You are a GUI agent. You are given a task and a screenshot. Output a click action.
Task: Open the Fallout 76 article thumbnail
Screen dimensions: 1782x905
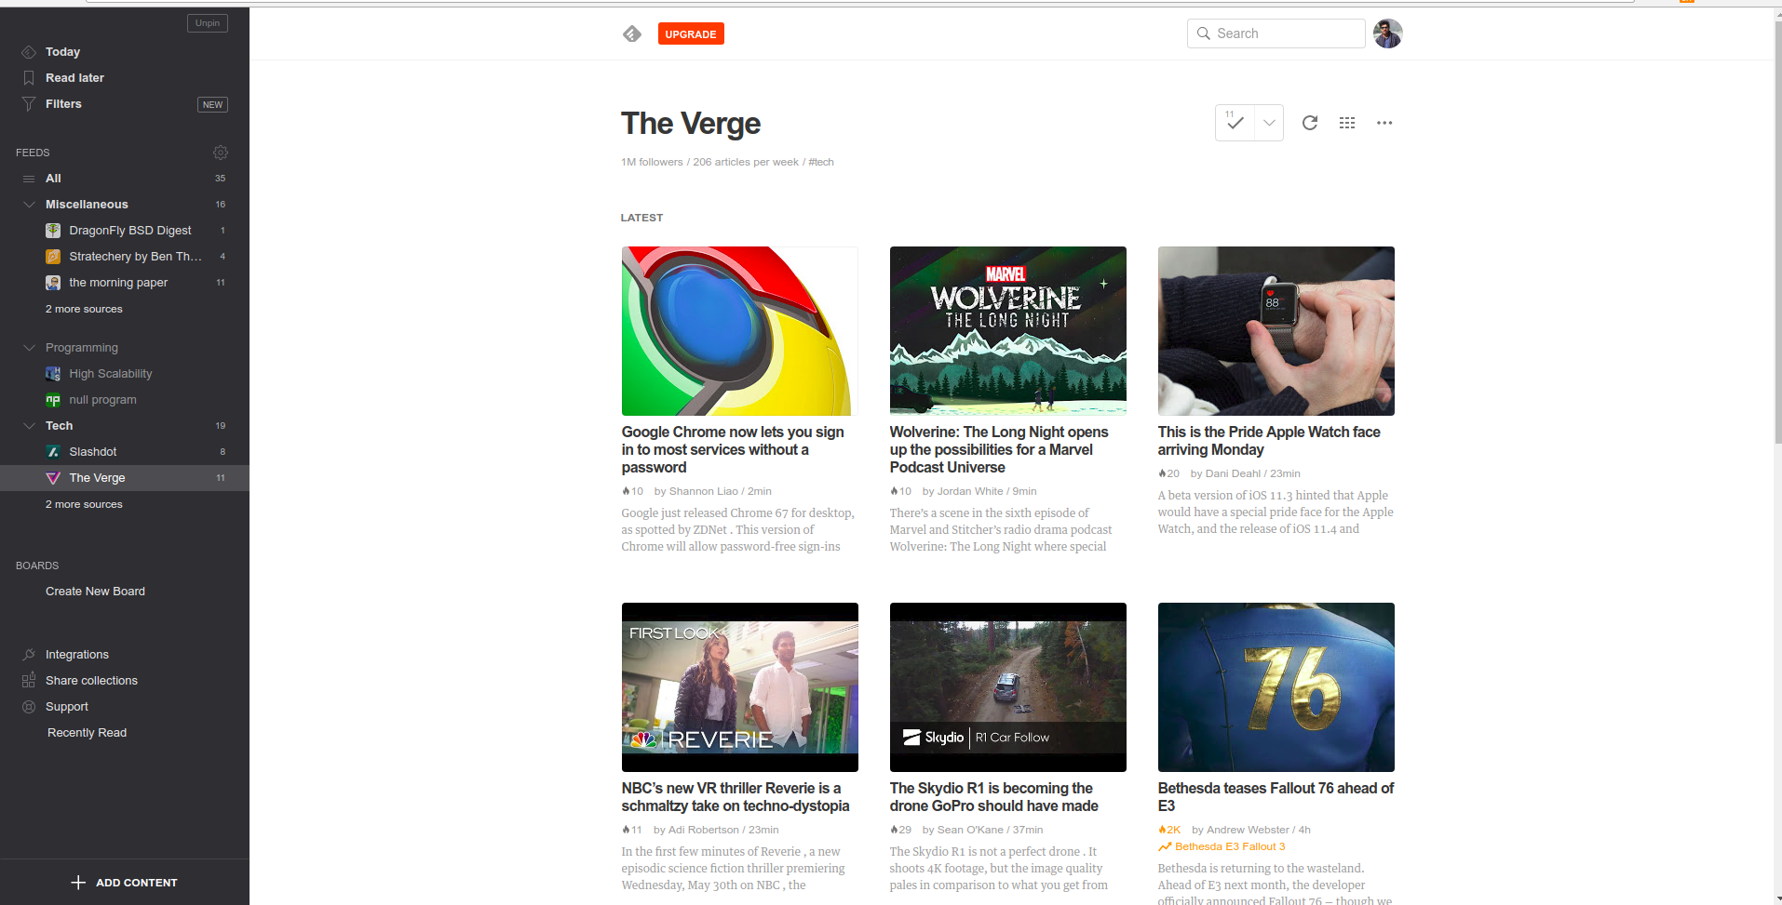[x=1276, y=687]
